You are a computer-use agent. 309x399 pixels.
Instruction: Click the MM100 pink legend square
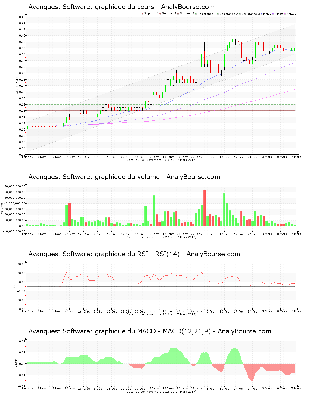pyautogui.click(x=285, y=14)
